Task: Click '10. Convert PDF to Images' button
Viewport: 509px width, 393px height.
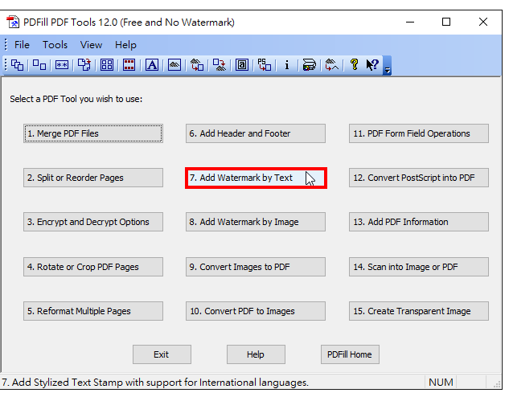Action: [256, 311]
